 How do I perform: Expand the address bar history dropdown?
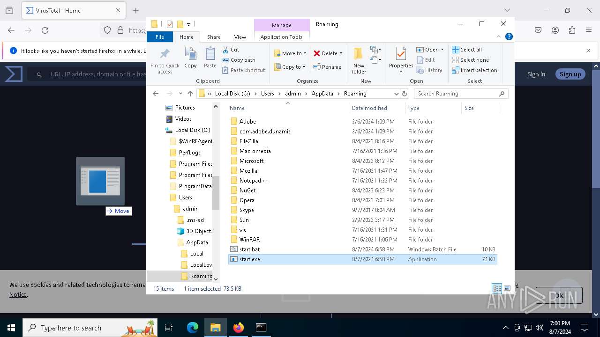396,94
